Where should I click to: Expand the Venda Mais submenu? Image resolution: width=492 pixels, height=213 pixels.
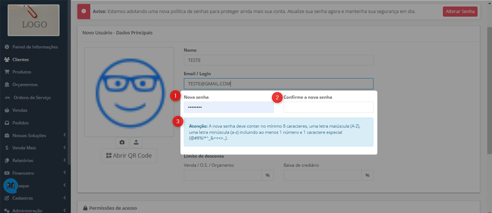click(64, 148)
